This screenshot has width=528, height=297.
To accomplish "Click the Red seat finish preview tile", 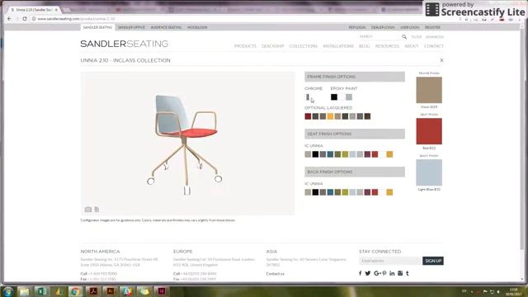I will [x=429, y=131].
